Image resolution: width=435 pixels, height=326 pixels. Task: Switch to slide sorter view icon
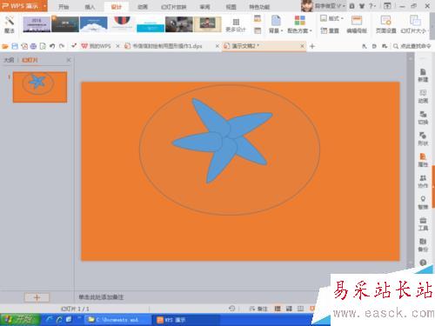[289, 309]
